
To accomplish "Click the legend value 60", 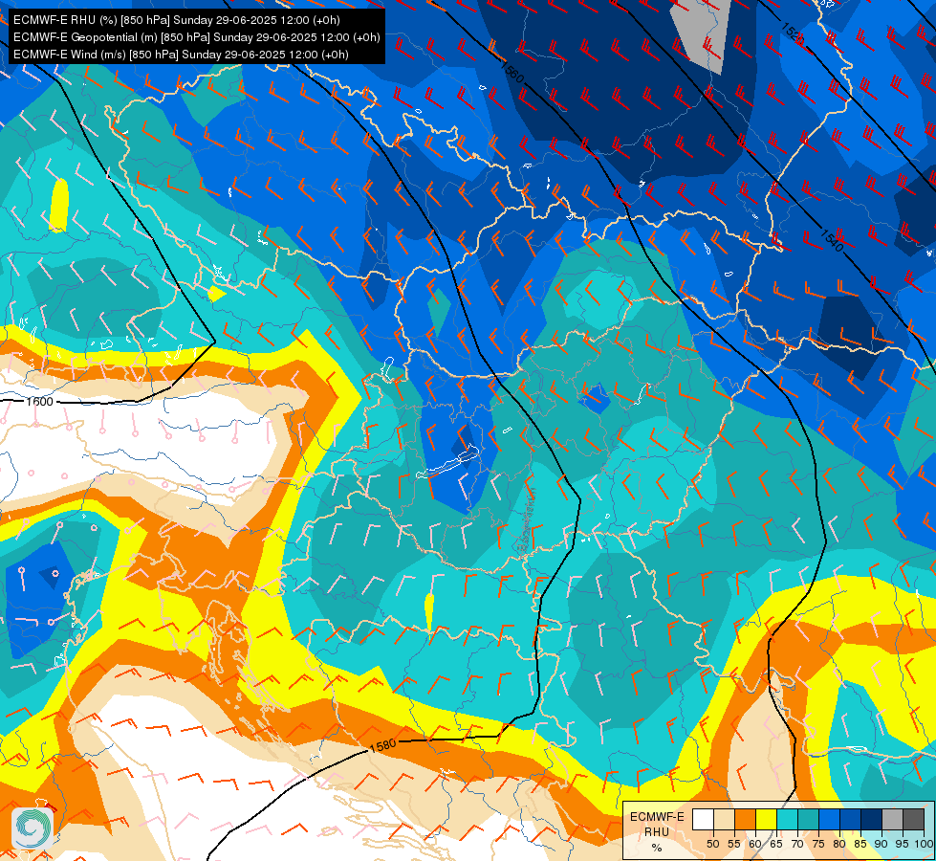I will coord(755,844).
